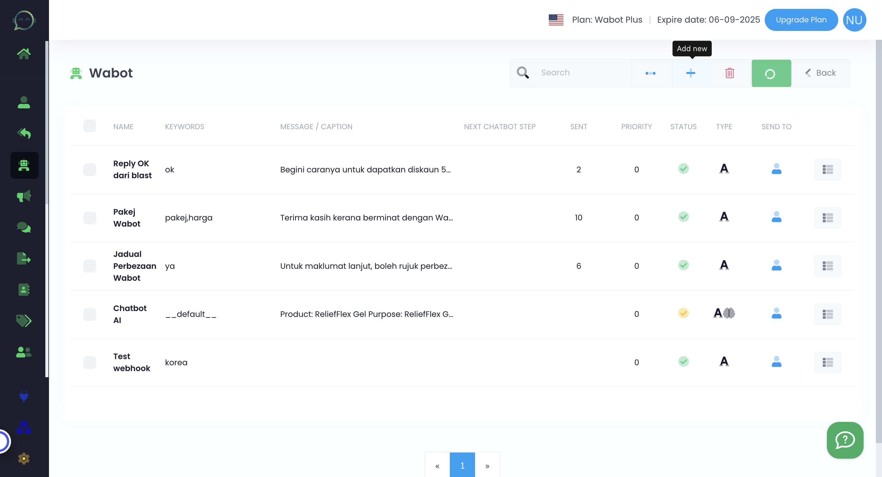Viewport: 882px width, 477px height.
Task: Open the US flag language selector
Action: pyautogui.click(x=556, y=20)
